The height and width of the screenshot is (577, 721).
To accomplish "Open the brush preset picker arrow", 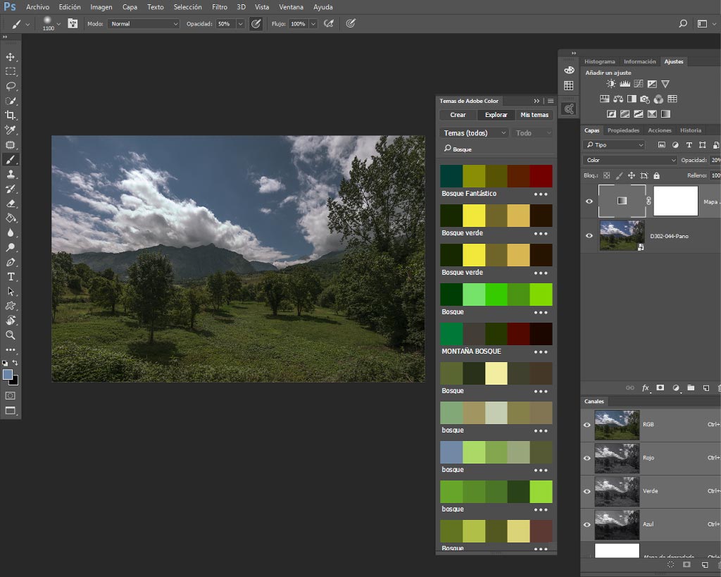I will (58, 23).
